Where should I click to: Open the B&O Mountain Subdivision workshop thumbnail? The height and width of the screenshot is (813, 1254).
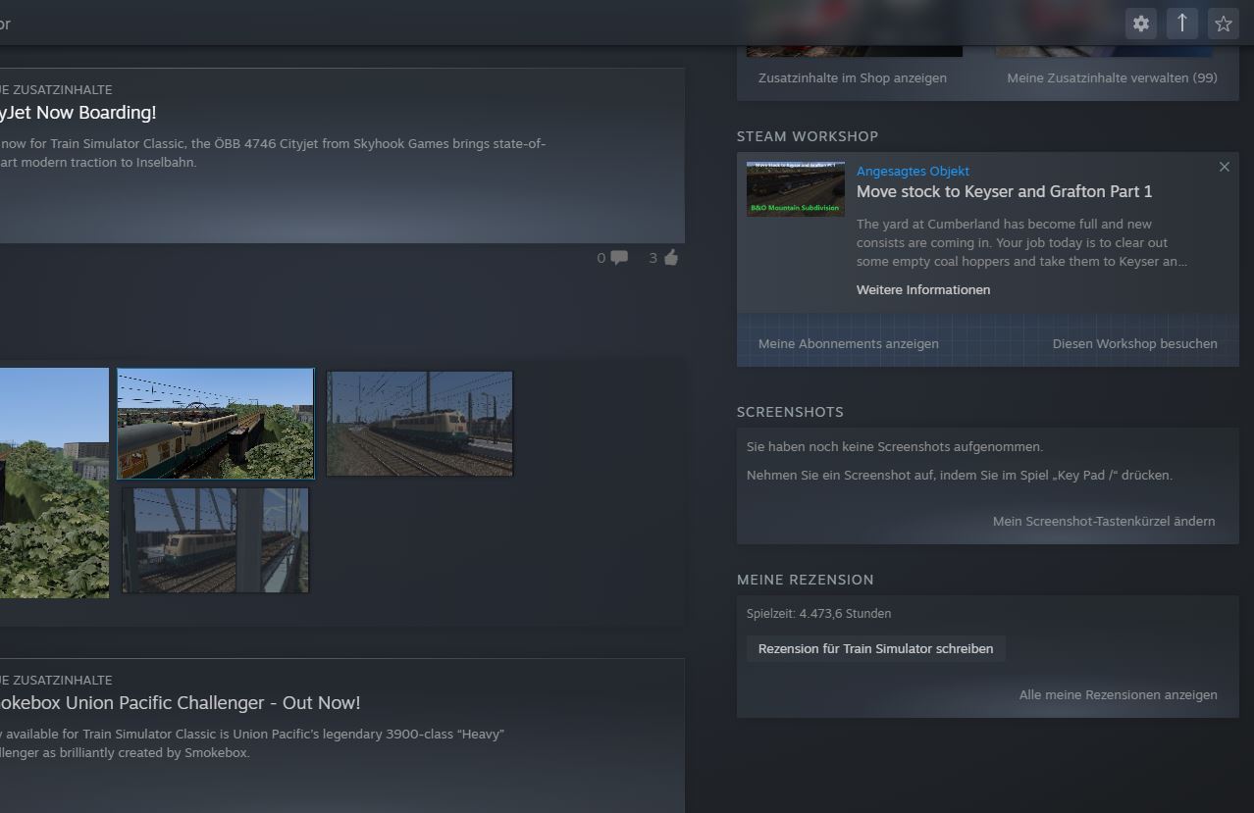point(796,189)
